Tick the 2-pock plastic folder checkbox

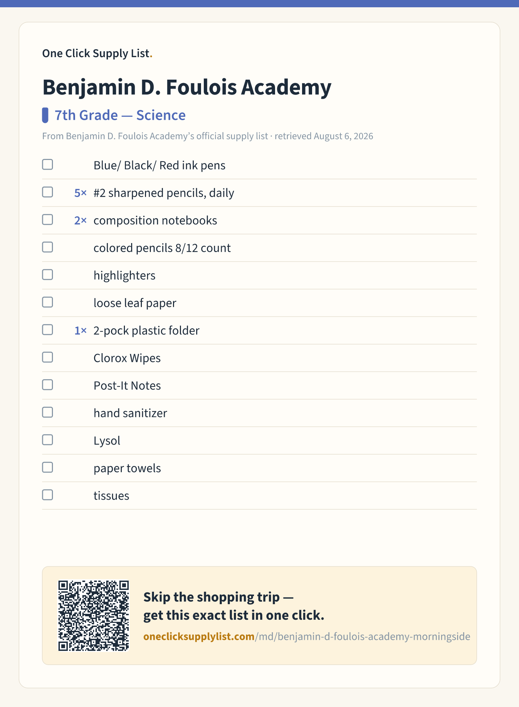pos(47,330)
